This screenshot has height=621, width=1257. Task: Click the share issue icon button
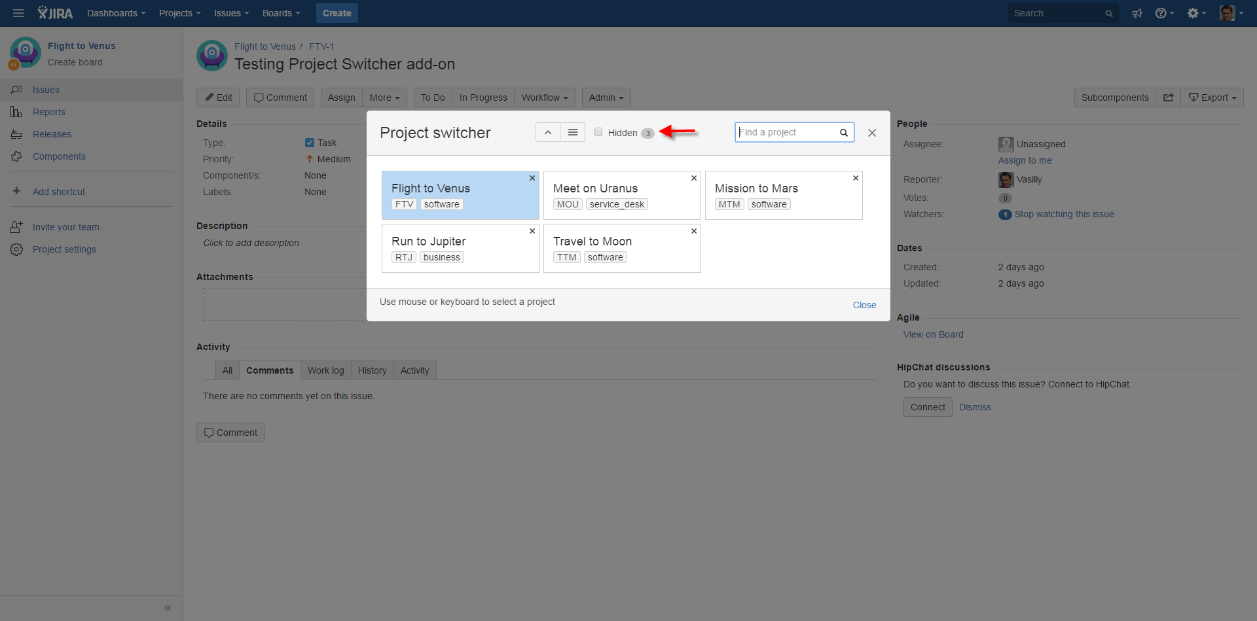(x=1168, y=98)
